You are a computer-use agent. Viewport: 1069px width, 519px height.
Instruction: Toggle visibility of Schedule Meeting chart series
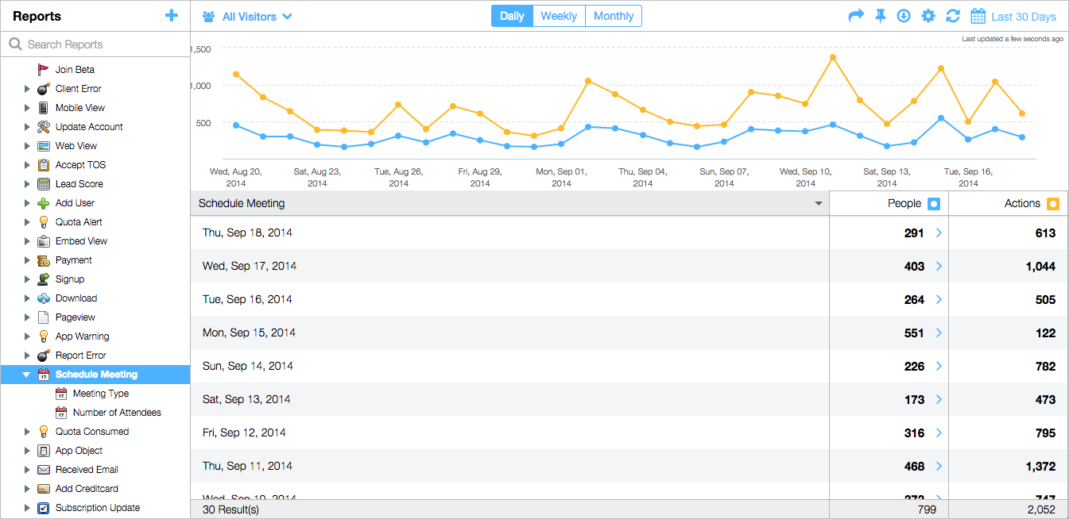[x=818, y=203]
